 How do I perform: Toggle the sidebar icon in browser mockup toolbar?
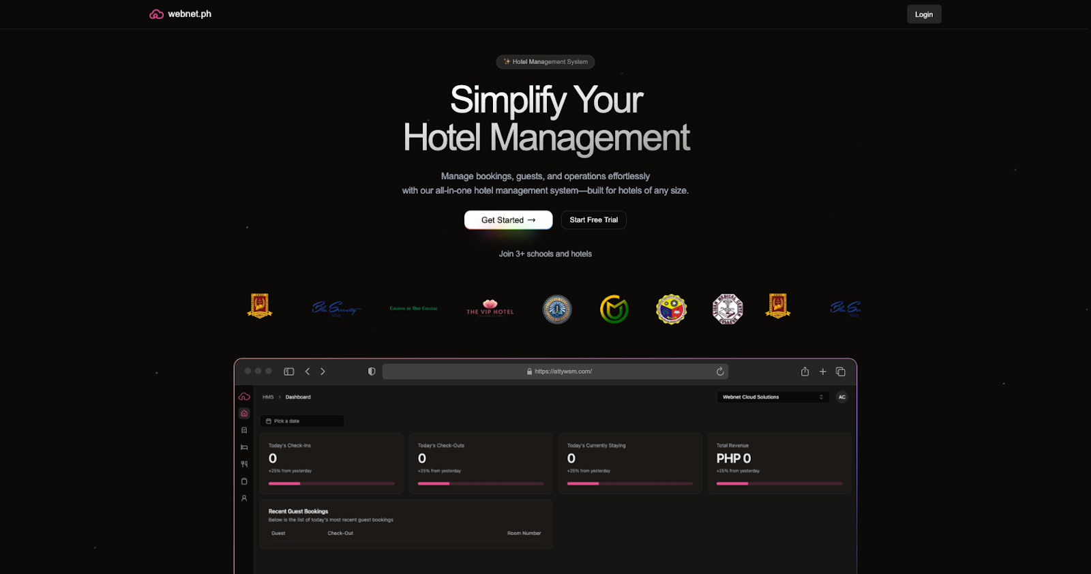[289, 372]
